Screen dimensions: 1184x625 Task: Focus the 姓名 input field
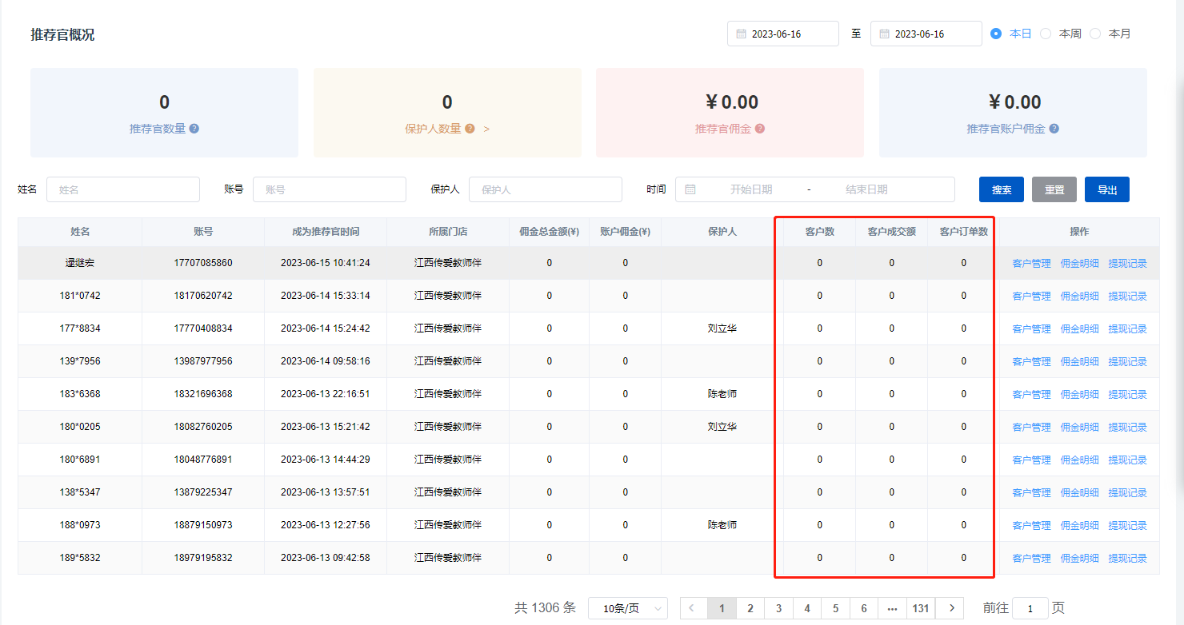(x=123, y=189)
